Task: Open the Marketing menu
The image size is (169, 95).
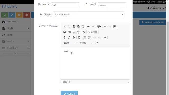Action: tap(139, 2)
